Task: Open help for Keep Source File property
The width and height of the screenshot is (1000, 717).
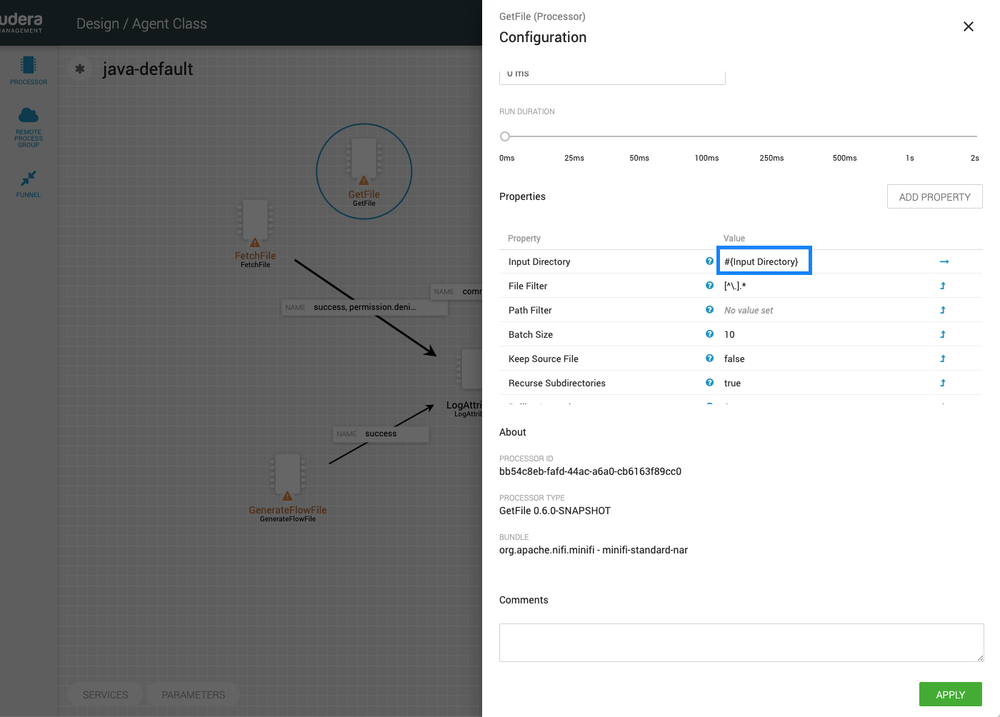Action: 709,358
